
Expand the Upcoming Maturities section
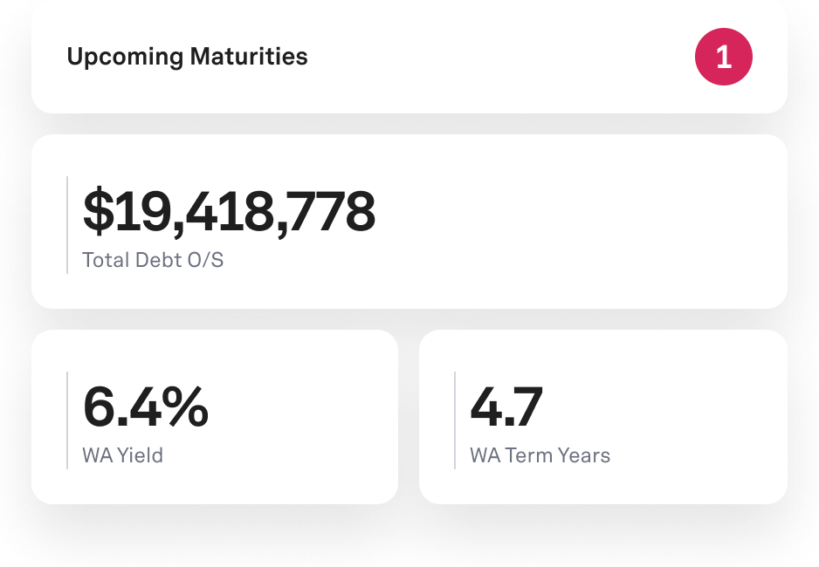[409, 57]
